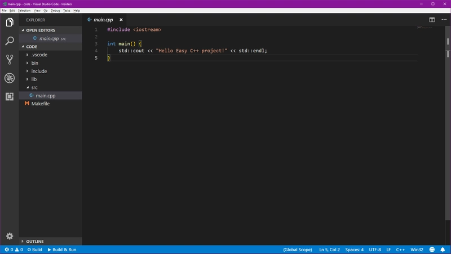The image size is (451, 254).
Task: Open the Source Control view icon
Action: coord(9,59)
